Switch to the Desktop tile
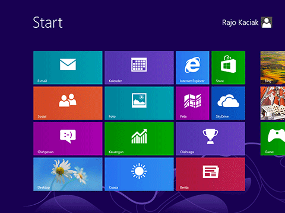The width and height of the screenshot is (285, 213). [68, 174]
